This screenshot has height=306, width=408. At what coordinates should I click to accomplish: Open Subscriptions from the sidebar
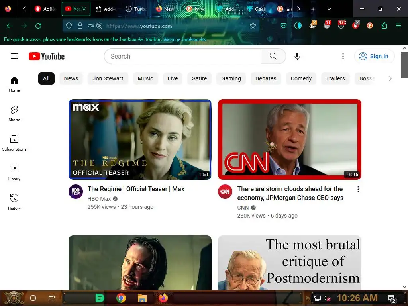point(14,143)
